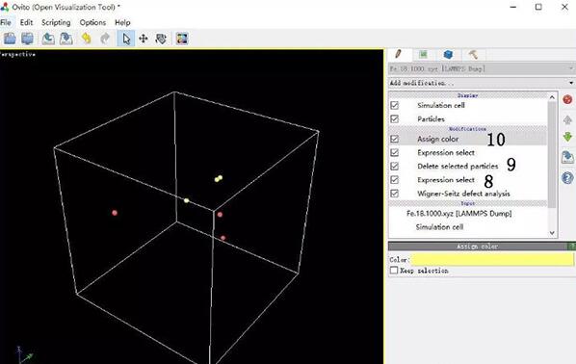Image resolution: width=576 pixels, height=364 pixels.
Task: Toggle the Simulation cell display checkbox
Action: pos(395,105)
